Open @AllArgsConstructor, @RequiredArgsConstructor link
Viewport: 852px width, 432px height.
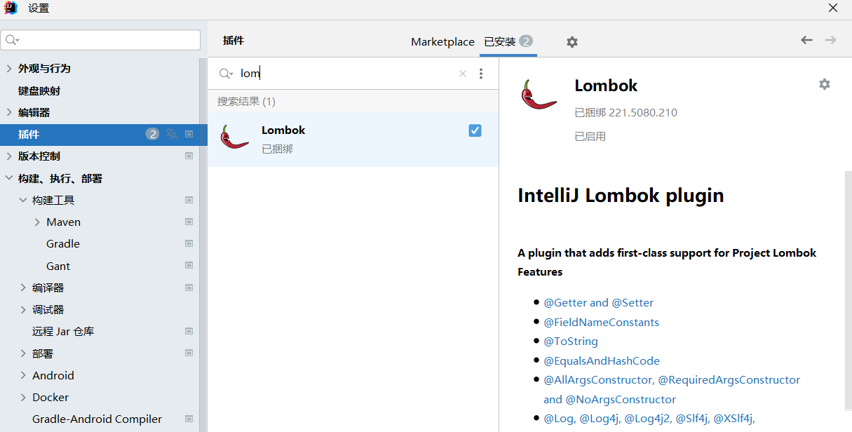point(672,380)
